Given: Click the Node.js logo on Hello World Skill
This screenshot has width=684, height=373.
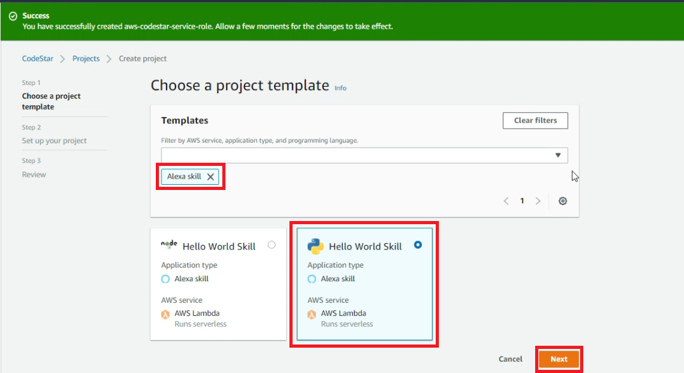Looking at the screenshot, I should coord(169,244).
